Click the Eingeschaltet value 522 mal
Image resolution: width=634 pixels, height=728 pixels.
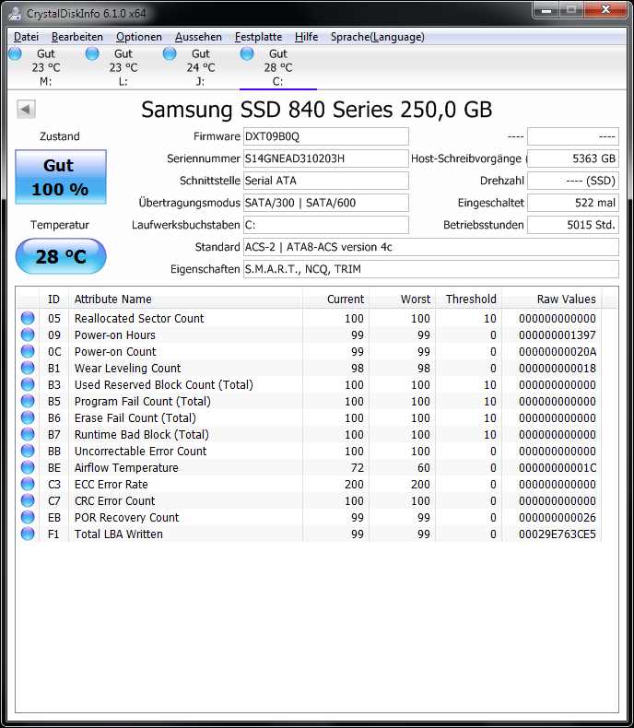[573, 203]
